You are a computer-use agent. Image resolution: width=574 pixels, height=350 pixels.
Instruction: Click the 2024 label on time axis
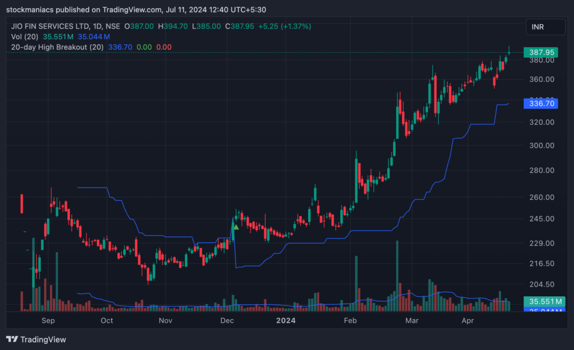286,320
